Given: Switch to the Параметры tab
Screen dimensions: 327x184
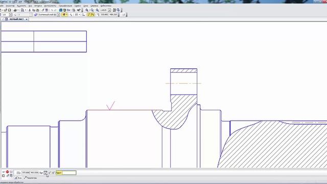Looking at the screenshot, I should 30,178.
